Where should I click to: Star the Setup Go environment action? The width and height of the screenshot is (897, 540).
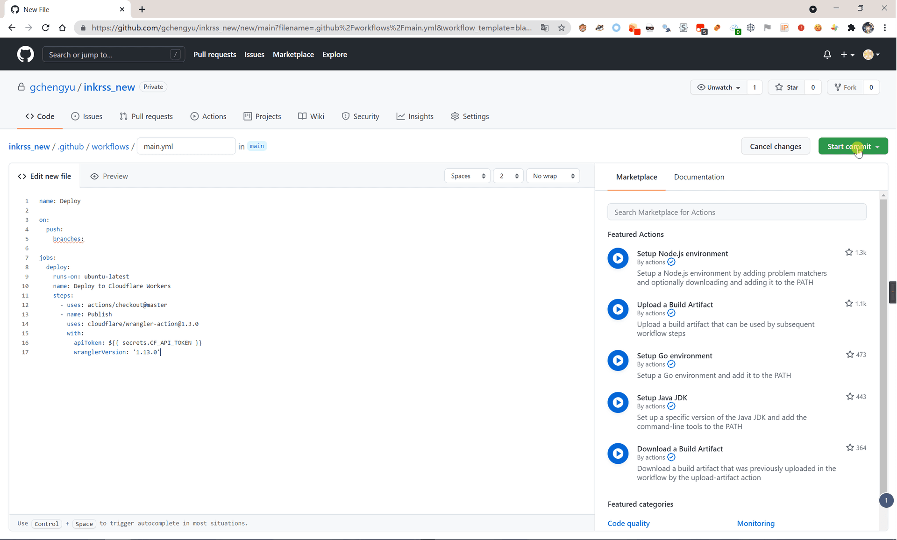coord(850,355)
